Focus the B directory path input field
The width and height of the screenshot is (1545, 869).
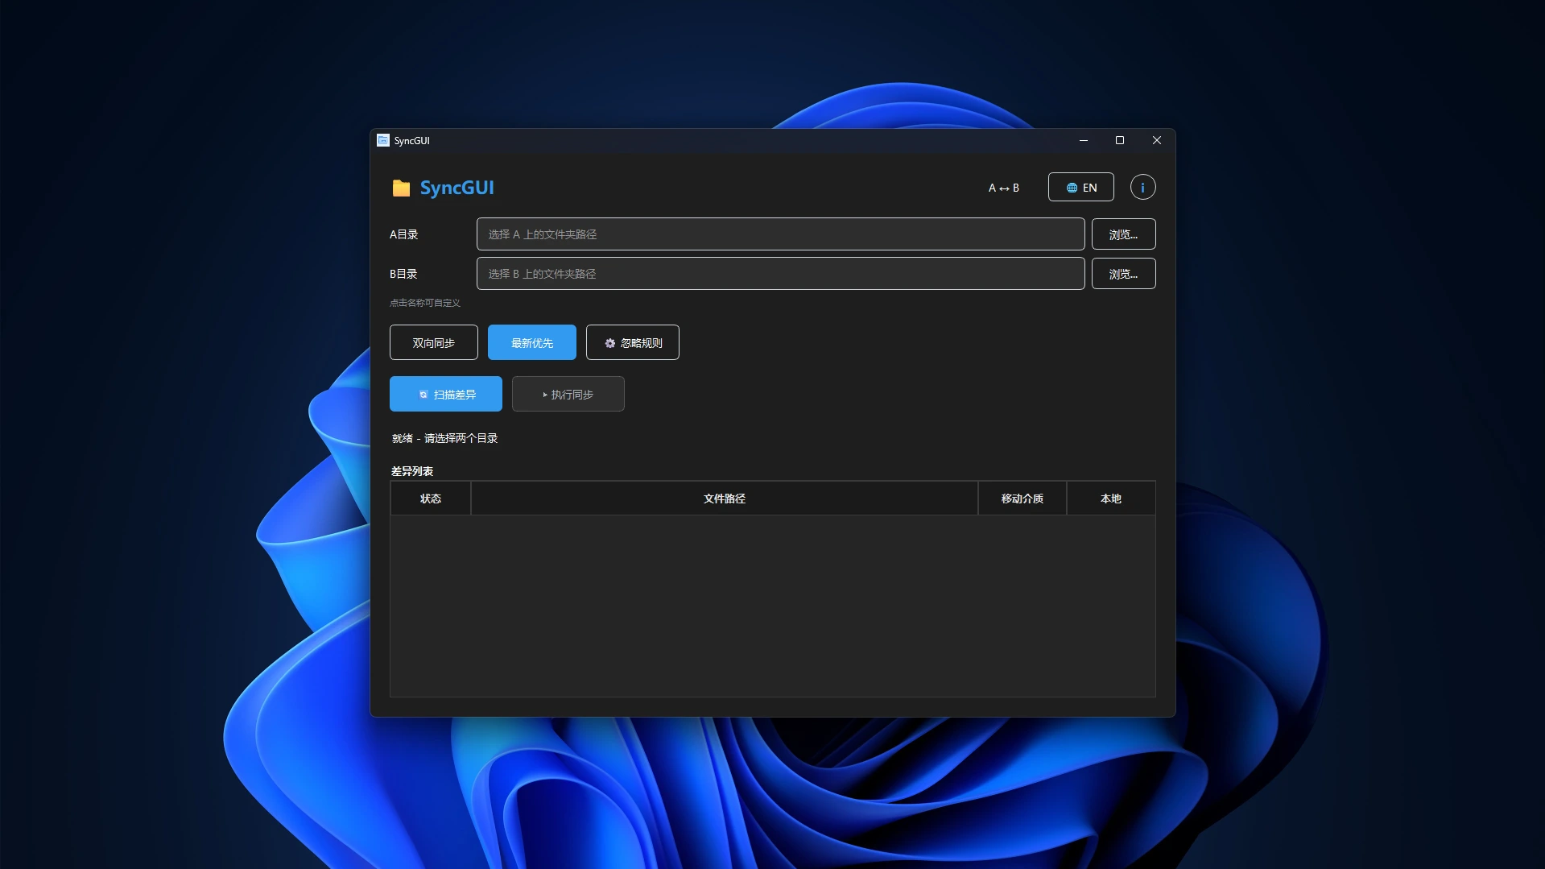click(x=780, y=274)
